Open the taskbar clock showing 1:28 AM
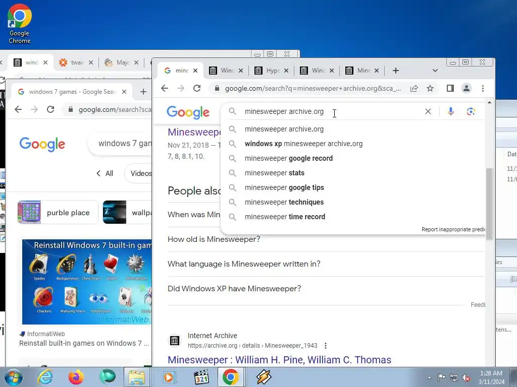The image size is (517, 387). pyautogui.click(x=491, y=377)
